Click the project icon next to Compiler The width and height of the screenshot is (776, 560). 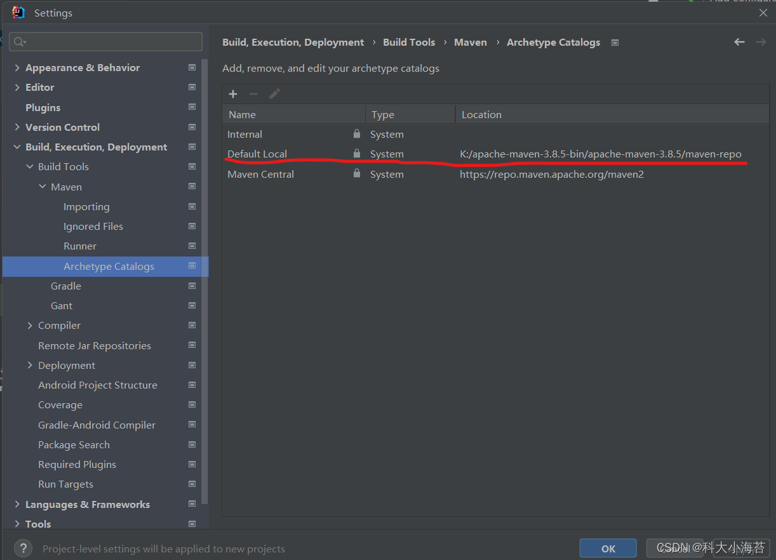point(192,325)
